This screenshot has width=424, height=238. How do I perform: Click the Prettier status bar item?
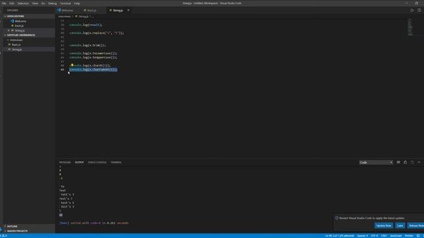[409, 236]
